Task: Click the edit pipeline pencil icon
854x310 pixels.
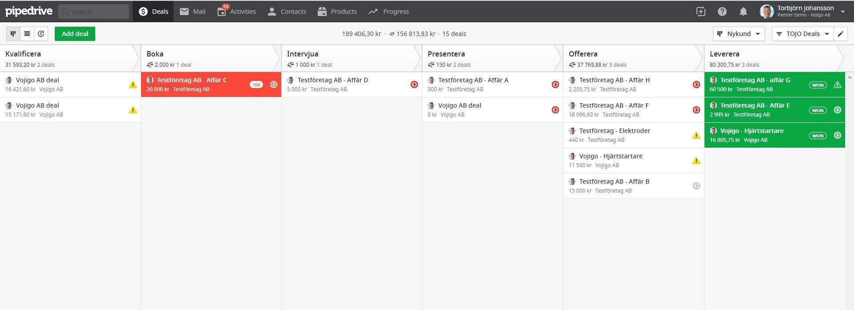Action: coord(840,34)
